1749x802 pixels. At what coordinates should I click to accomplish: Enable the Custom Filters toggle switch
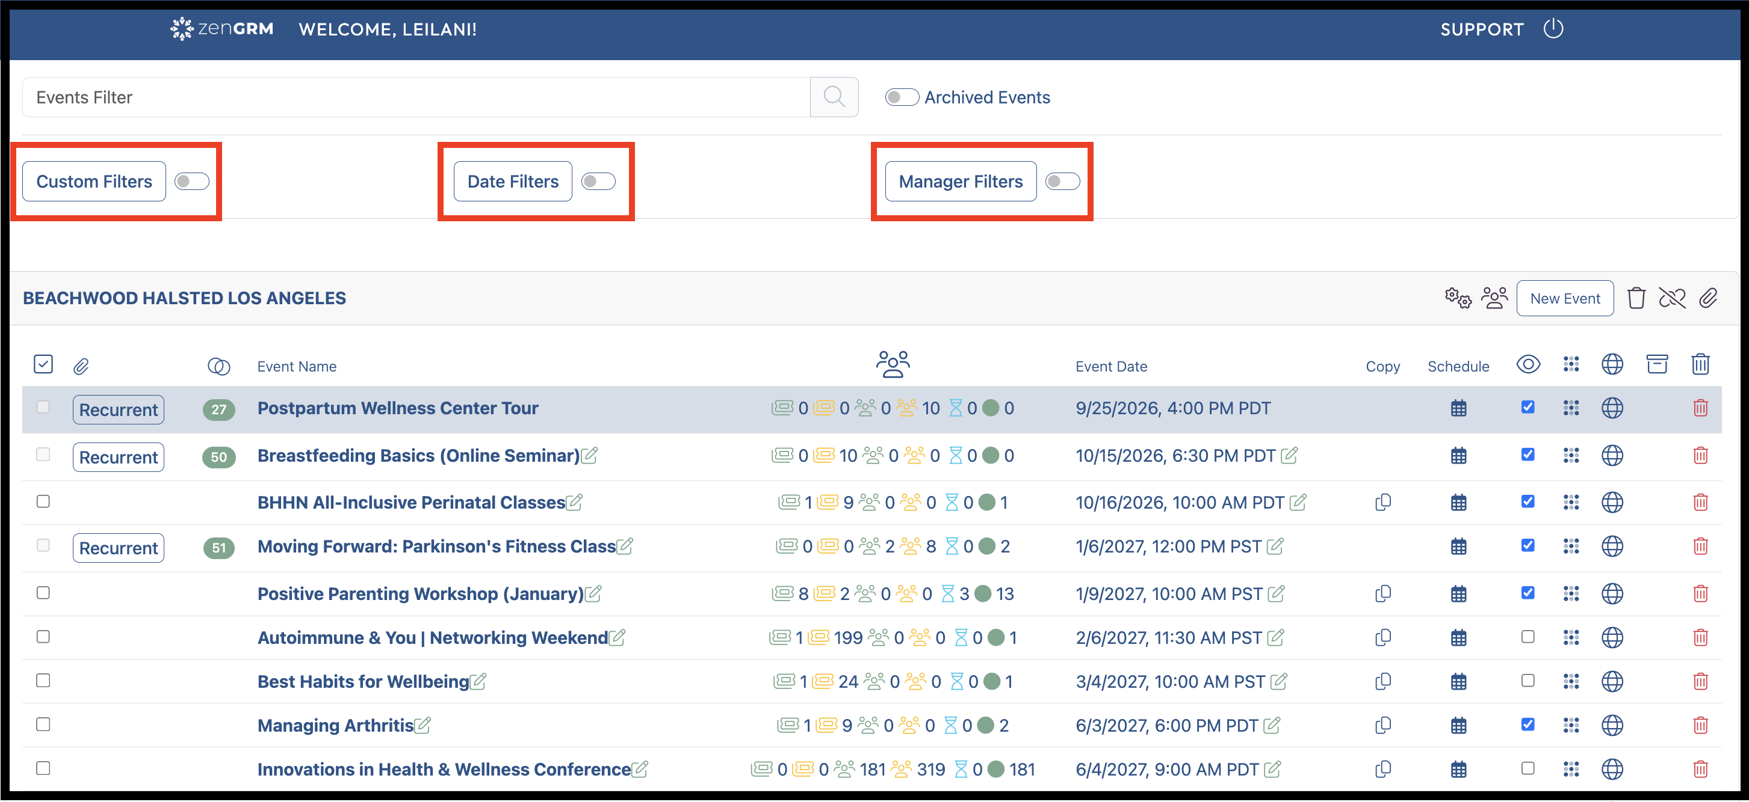(191, 181)
